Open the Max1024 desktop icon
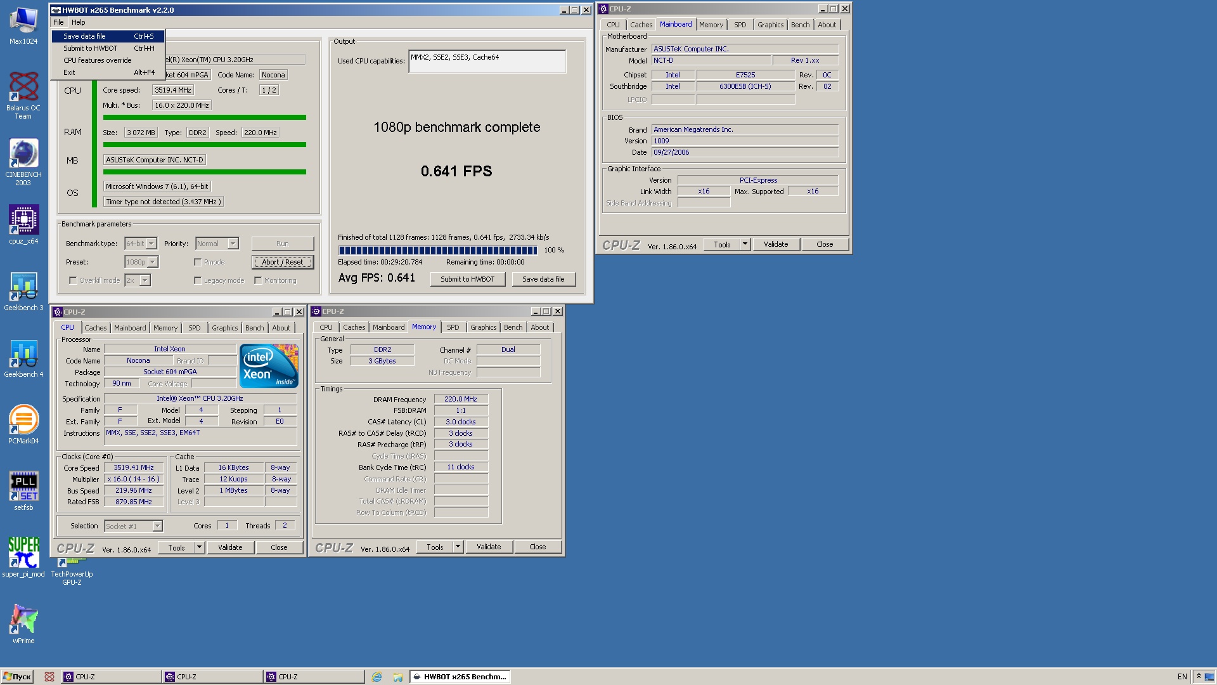 coord(23,25)
